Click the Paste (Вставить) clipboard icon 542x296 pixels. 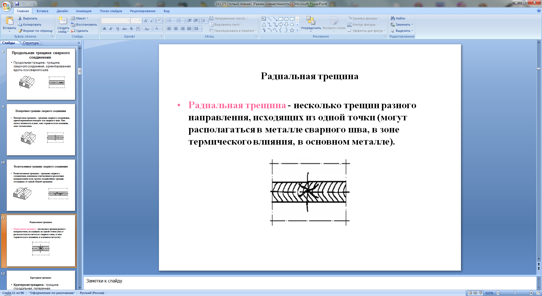click(x=10, y=21)
